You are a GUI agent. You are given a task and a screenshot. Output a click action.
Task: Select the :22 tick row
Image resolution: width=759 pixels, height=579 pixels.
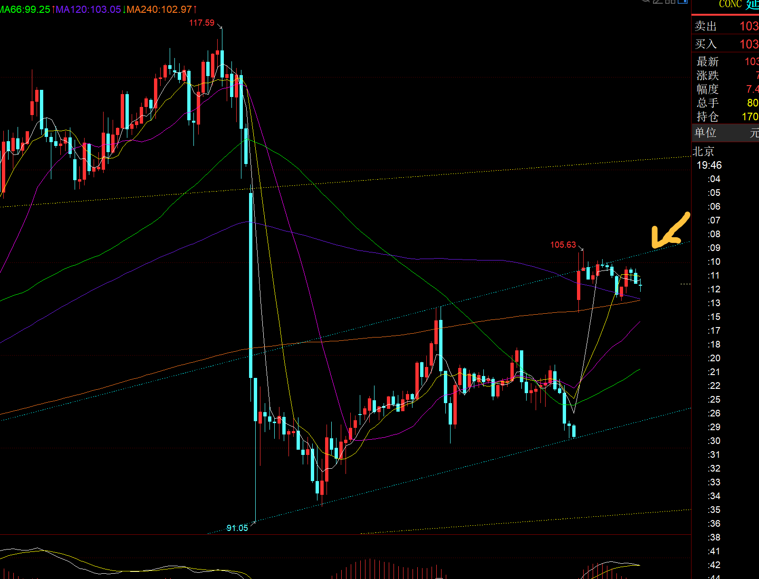714,386
